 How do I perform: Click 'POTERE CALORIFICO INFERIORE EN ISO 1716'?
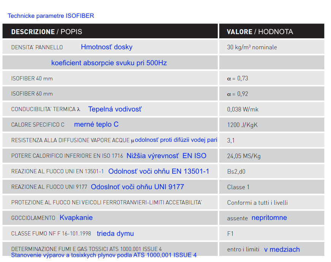pos(67,156)
